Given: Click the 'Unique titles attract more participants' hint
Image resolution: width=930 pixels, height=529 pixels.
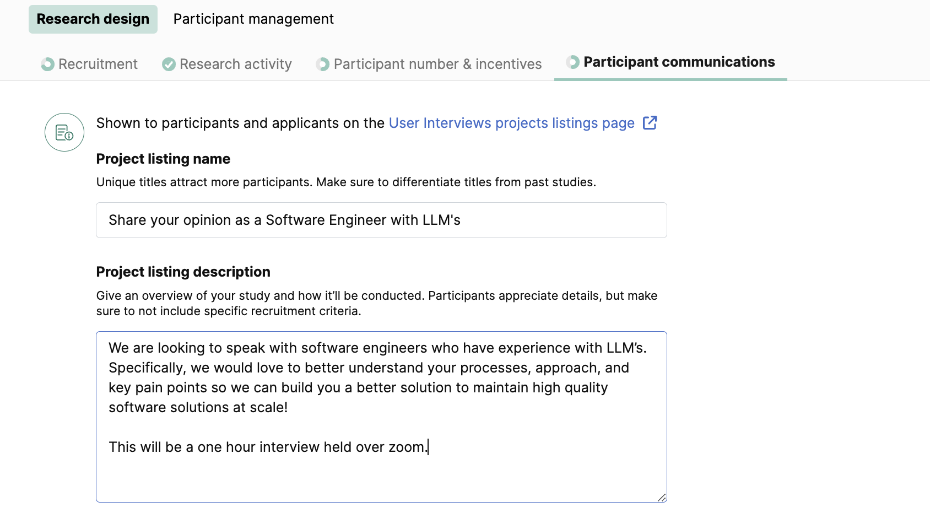Looking at the screenshot, I should point(346,182).
